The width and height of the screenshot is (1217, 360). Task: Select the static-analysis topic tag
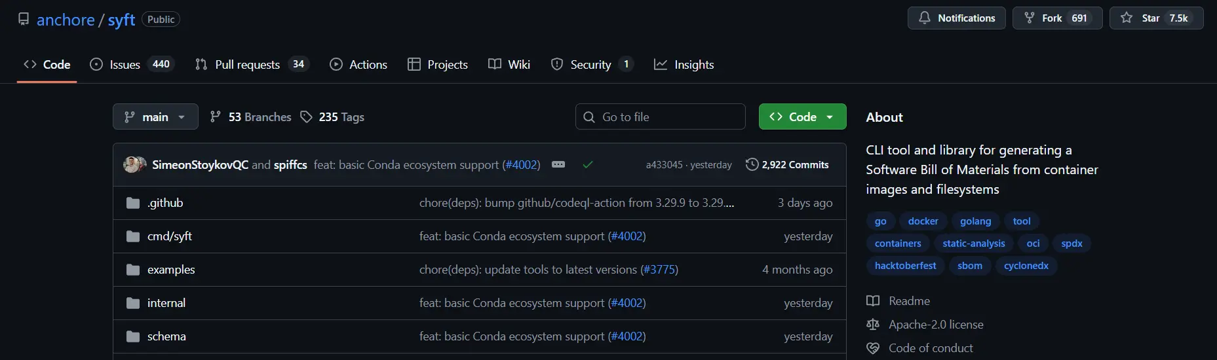pos(974,243)
